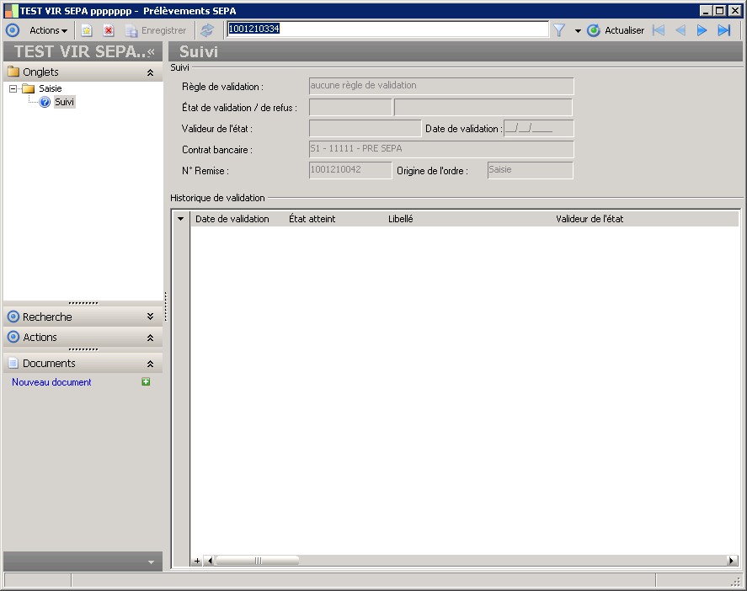Click the Documents panel page icon
This screenshot has height=591, width=747.
[x=13, y=363]
